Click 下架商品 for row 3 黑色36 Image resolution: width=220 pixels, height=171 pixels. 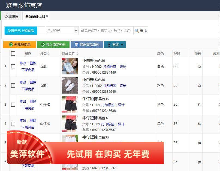pos(28,108)
